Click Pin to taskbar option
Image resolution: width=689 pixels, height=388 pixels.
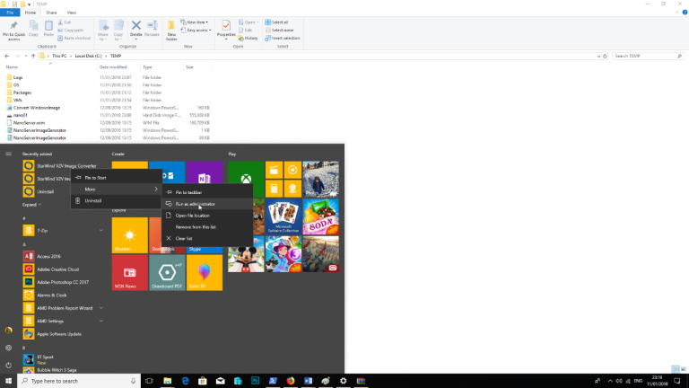(188, 192)
